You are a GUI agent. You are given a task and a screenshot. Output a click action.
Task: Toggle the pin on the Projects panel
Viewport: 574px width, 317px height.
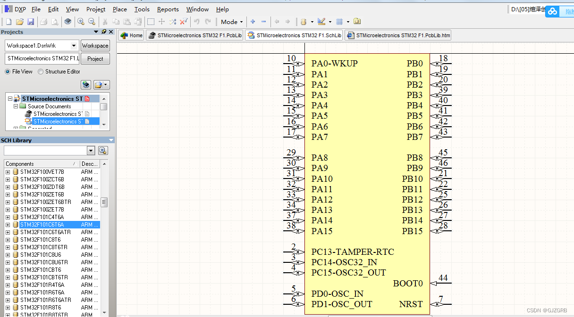105,32
